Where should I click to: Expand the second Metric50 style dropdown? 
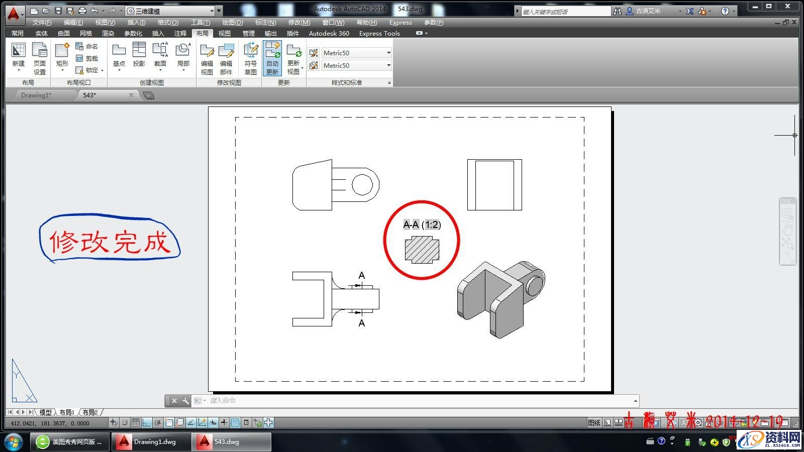pyautogui.click(x=388, y=65)
